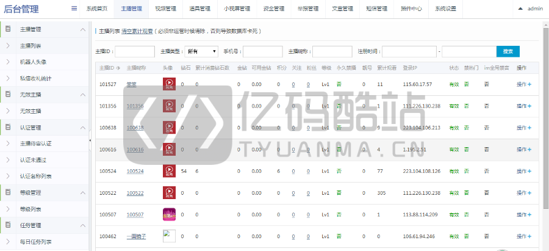Click avatar thumbnail of anchor 101527

(x=169, y=84)
